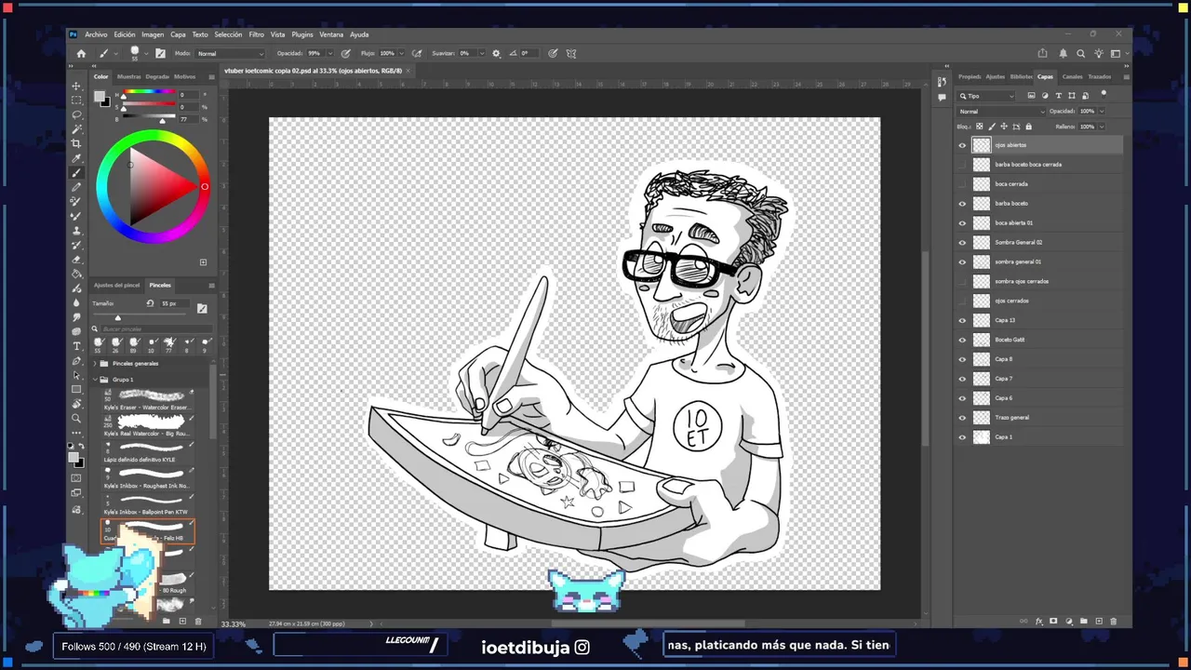Open the Relleno fill dropdown
Viewport: 1191px width, 670px height.
click(1102, 127)
